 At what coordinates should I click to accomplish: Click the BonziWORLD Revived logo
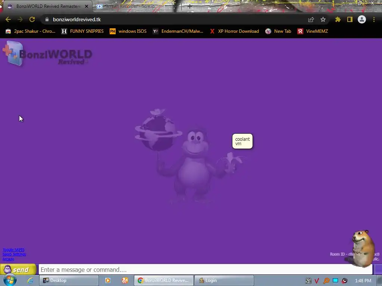(x=47, y=54)
